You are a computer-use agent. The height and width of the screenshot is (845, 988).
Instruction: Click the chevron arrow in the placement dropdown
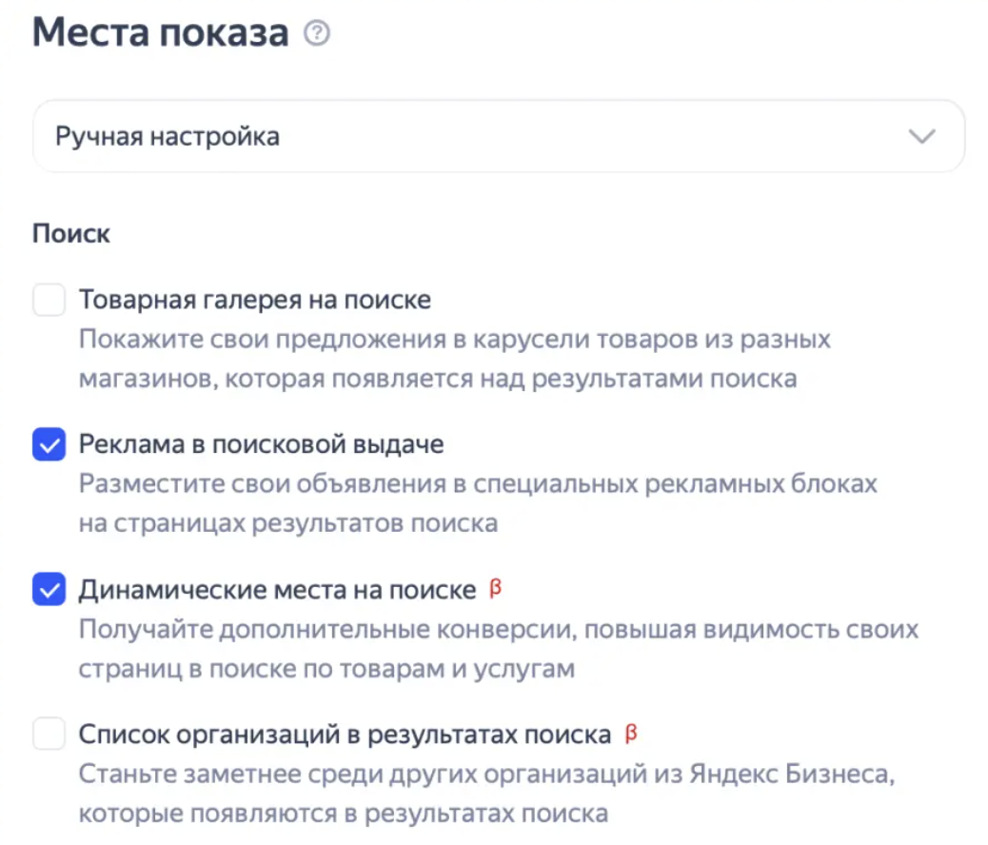coord(921,136)
